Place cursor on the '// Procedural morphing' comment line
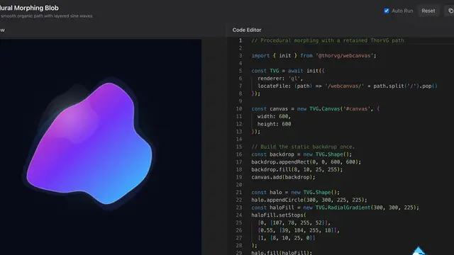This screenshot has height=255, width=454. (x=328, y=40)
